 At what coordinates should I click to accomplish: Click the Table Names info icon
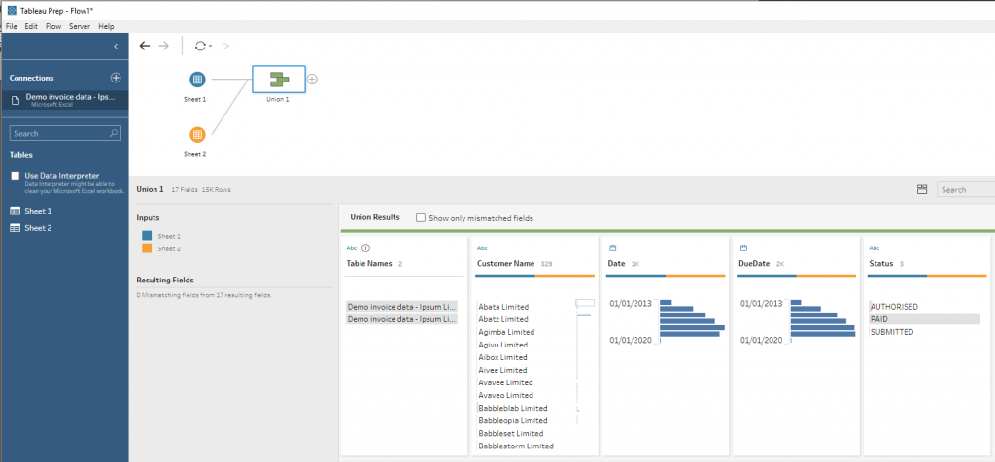(x=365, y=248)
